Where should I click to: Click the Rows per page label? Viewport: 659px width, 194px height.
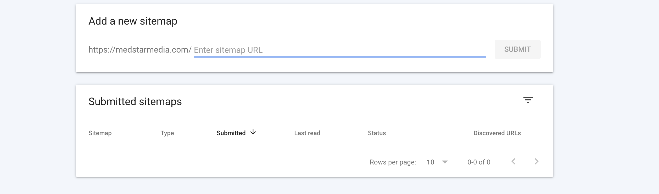(393, 162)
